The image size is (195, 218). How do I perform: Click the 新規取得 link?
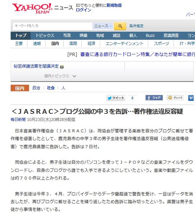(x=114, y=6)
